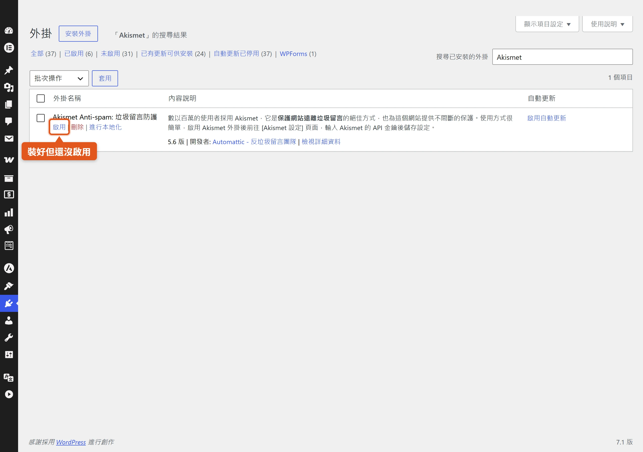Tick the Akismet Anti-spam row checkbox
Screen dimensions: 643x452
[x=41, y=118]
